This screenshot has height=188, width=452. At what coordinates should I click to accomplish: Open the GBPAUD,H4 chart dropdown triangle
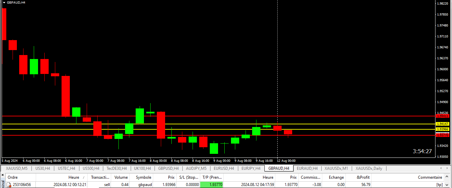click(x=4, y=2)
